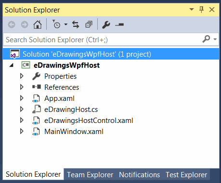This screenshot has height=183, width=221.
Task: Toggle Auto Hide pin icon
Action: [201, 10]
